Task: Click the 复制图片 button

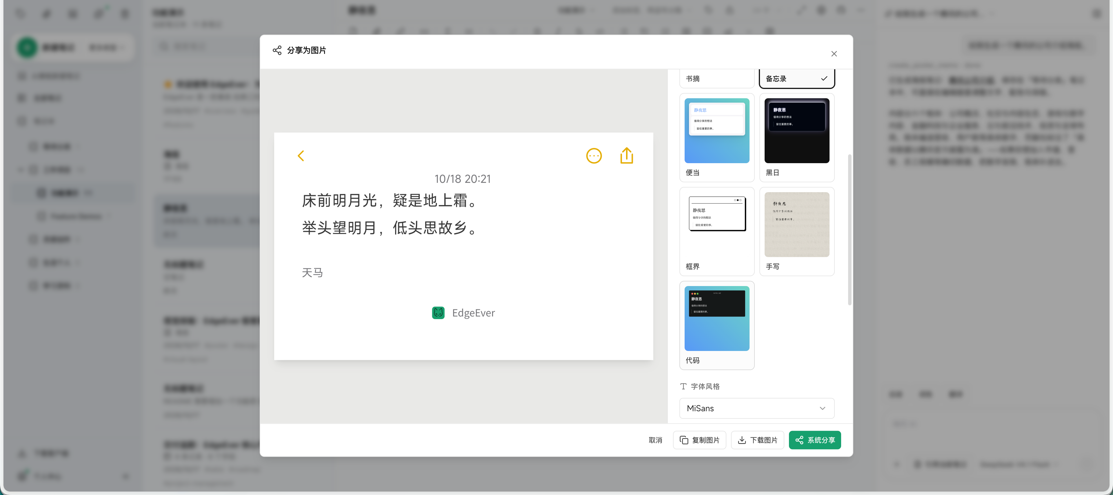Action: point(699,440)
